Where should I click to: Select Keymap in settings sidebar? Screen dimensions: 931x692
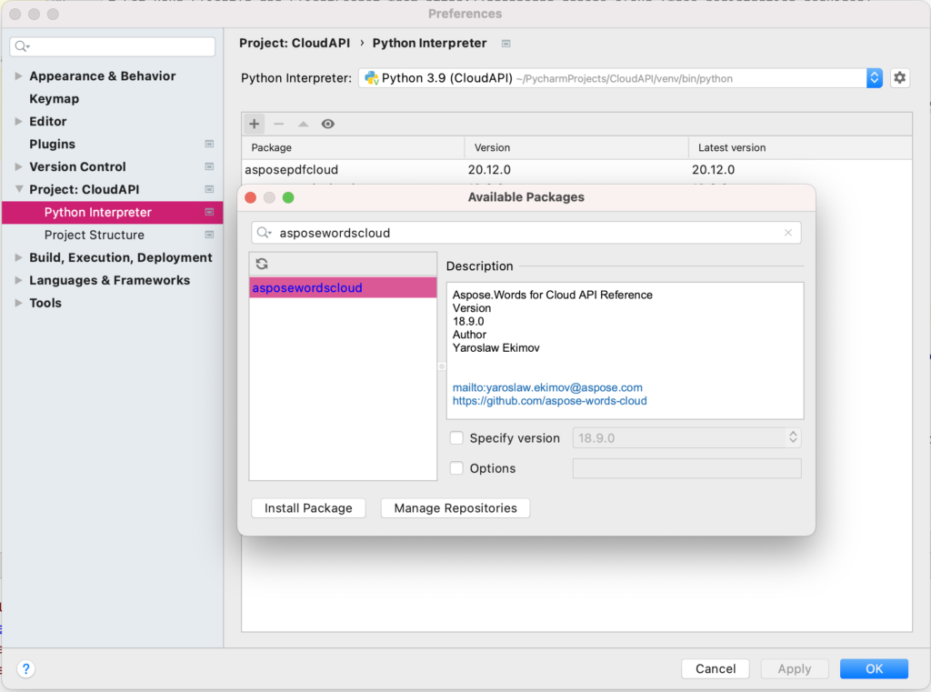click(54, 98)
